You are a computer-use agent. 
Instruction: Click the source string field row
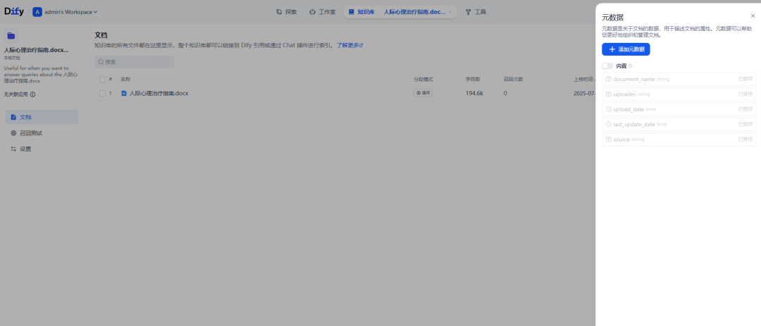(x=679, y=139)
